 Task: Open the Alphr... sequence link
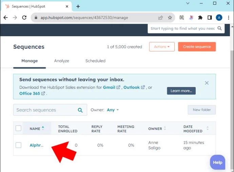click(36, 145)
